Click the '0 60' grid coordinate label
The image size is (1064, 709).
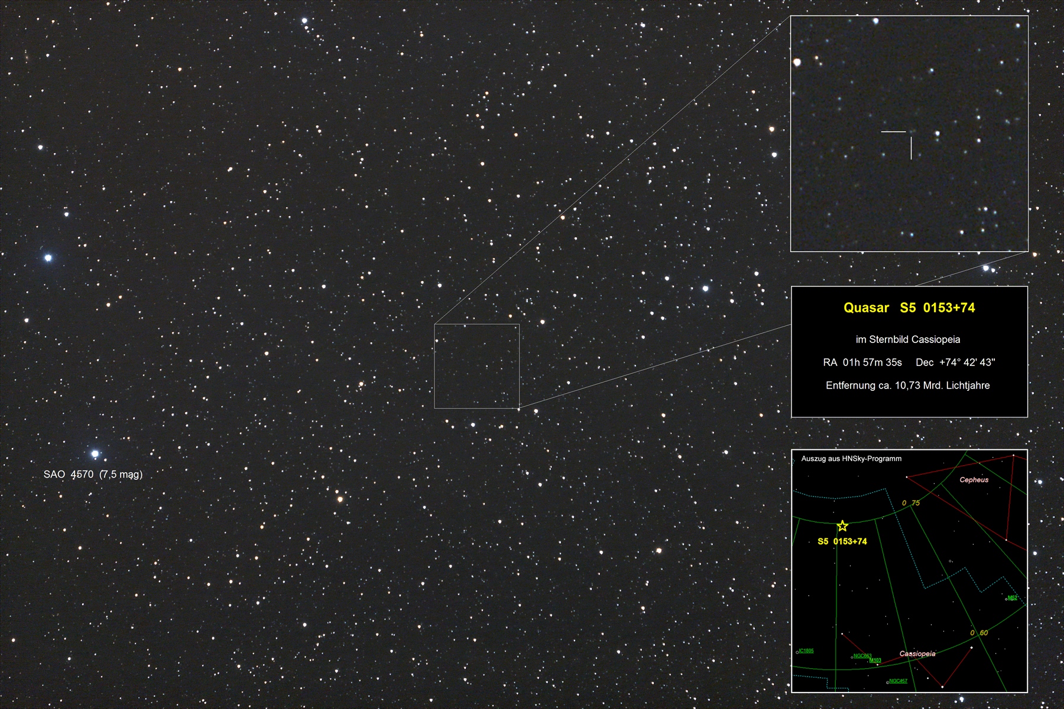(979, 633)
